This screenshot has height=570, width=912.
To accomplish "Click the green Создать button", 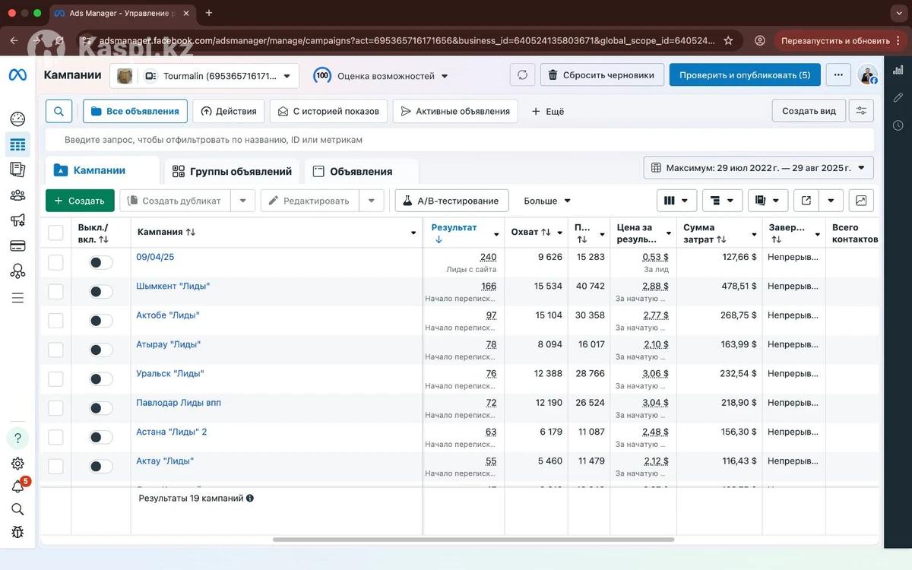I will [80, 201].
